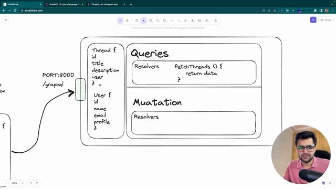The image size is (336, 189).
Task: Open the browser profile avatar
Action: [x=327, y=10]
